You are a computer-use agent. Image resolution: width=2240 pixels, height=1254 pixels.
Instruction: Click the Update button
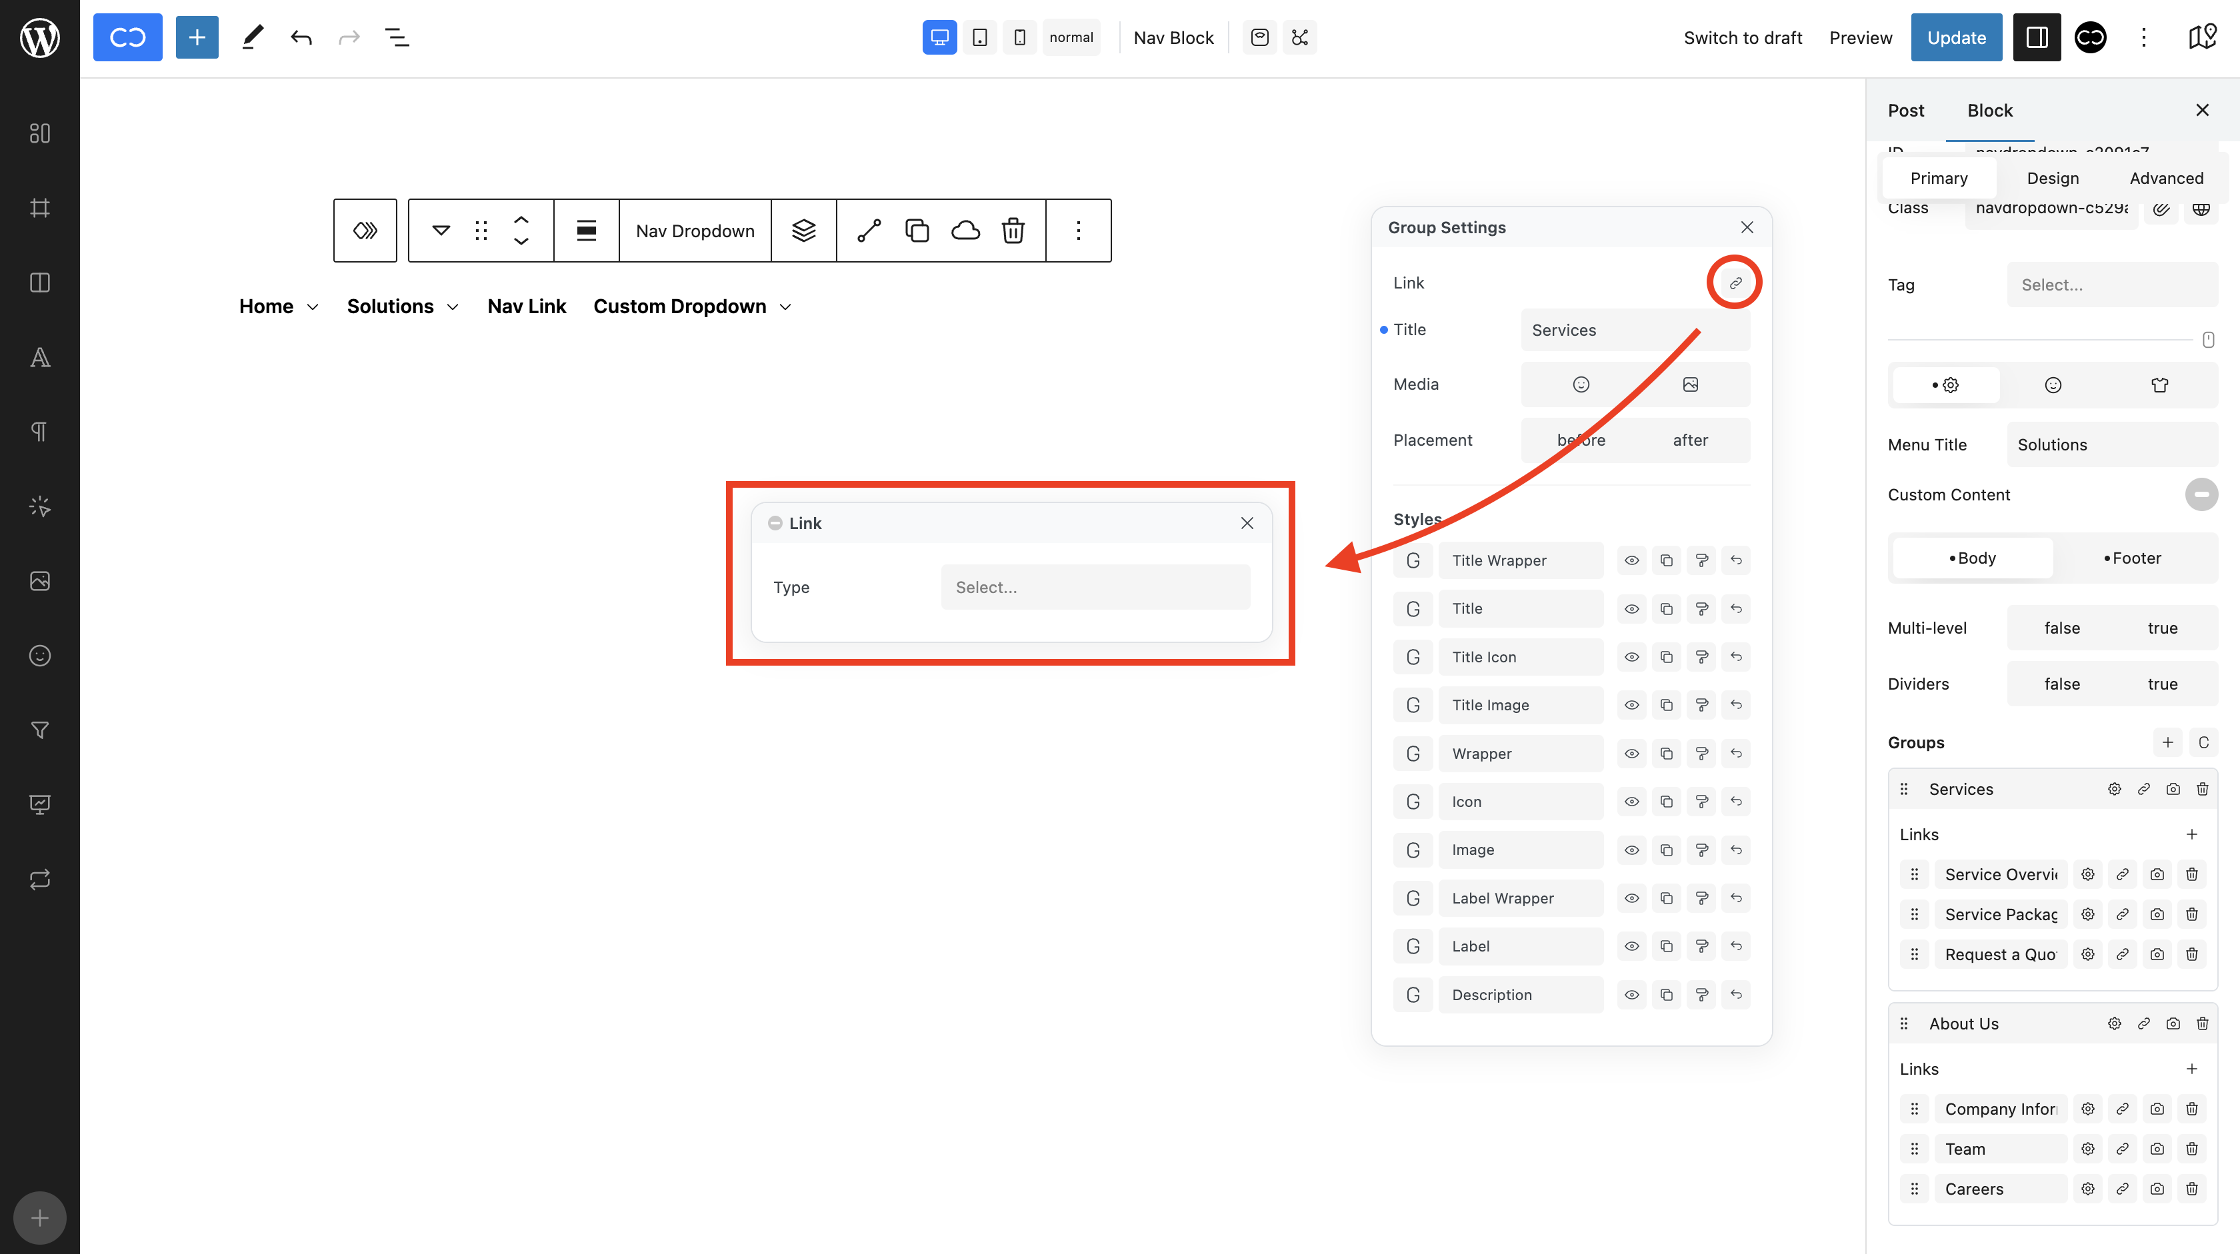point(1955,37)
